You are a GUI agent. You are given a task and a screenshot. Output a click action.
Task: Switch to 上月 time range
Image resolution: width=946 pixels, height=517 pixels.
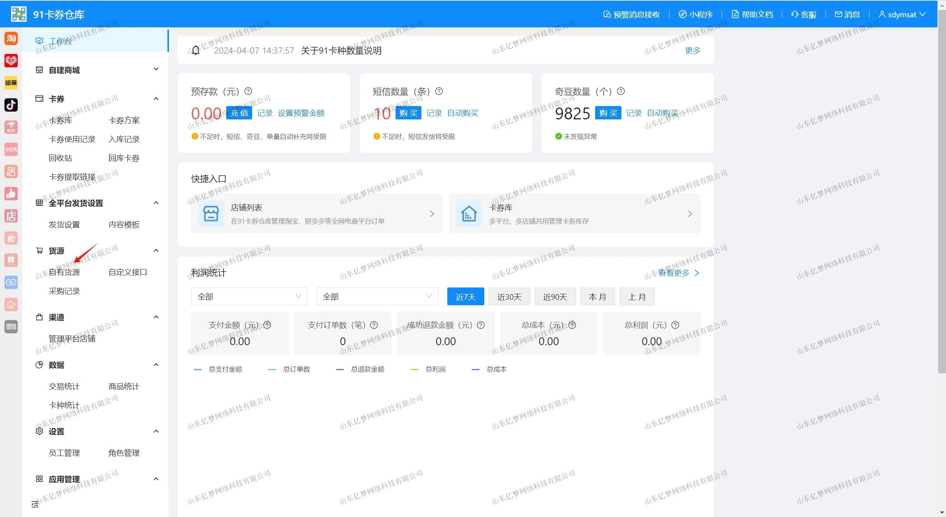[637, 296]
